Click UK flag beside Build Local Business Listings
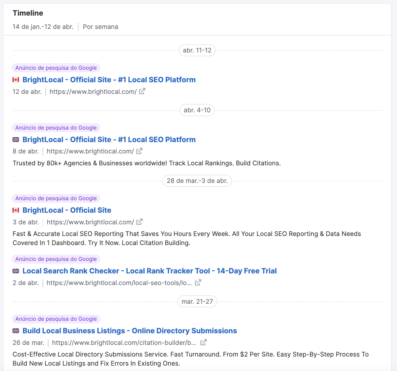The height and width of the screenshot is (371, 397). (16, 331)
